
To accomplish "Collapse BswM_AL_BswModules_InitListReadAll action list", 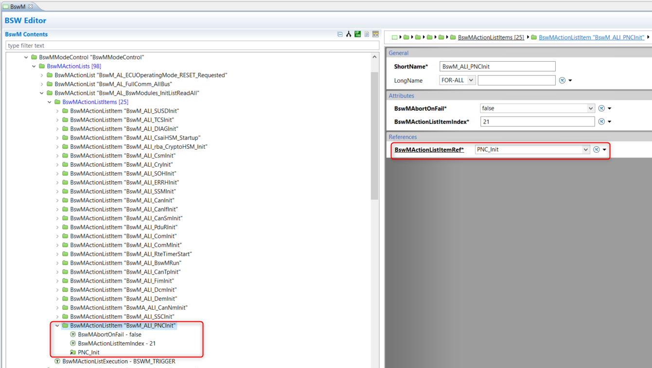I will (x=42, y=93).
